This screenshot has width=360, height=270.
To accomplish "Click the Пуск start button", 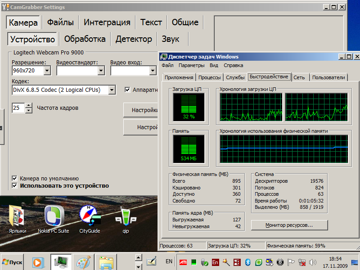I will point(12,262).
